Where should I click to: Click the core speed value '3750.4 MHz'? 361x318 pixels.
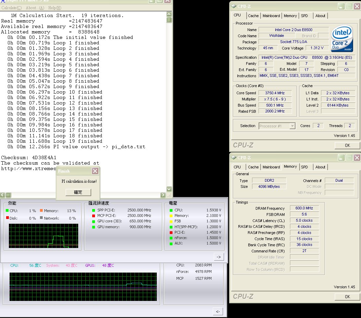pos(275,93)
